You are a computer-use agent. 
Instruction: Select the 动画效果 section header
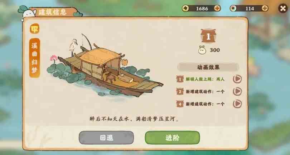(x=208, y=67)
